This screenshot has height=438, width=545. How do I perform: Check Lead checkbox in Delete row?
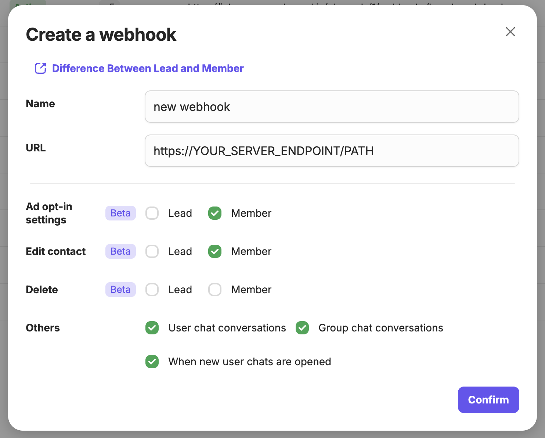coord(152,290)
